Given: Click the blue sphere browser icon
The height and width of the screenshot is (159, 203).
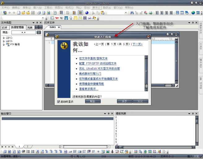Looking at the screenshot, I should tap(87, 13).
